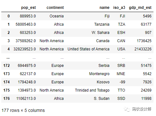
Task: Click the name column header
Action: pos(105,8)
